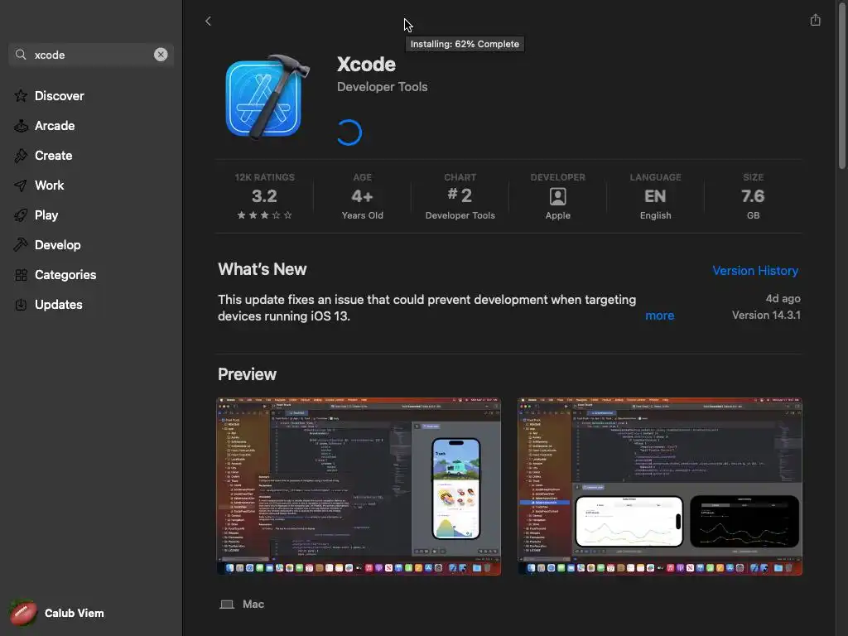Open the # 2 Developer Tools chart
The height and width of the screenshot is (636, 848).
[x=460, y=196]
